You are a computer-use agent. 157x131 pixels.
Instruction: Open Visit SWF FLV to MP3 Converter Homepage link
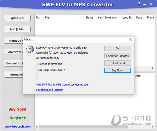click(62, 85)
